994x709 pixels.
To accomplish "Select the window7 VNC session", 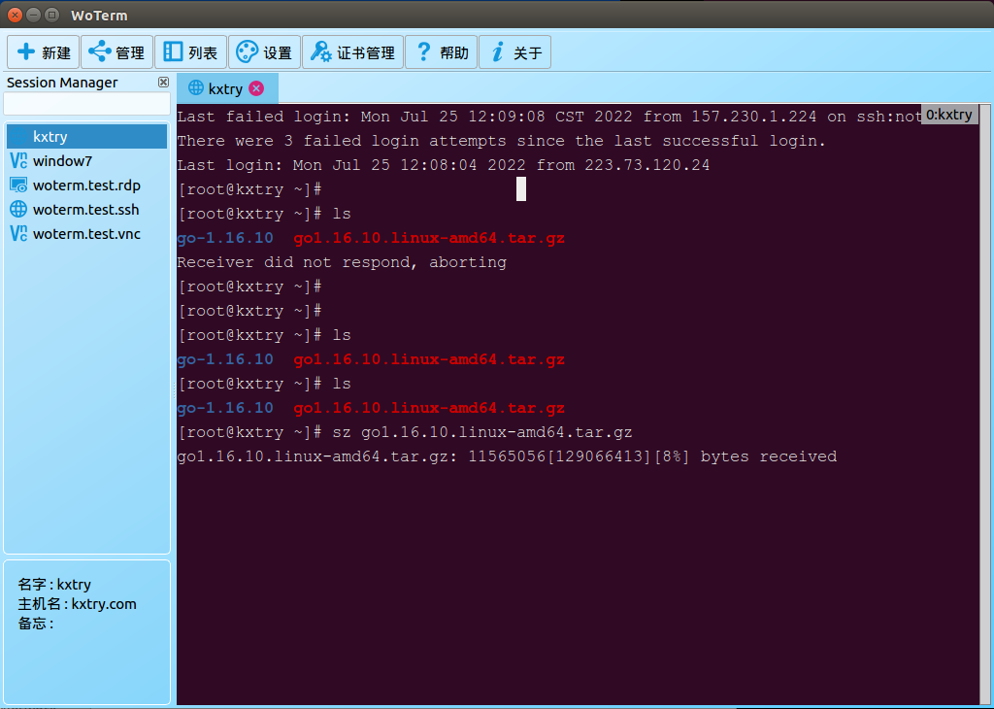I will [x=86, y=161].
